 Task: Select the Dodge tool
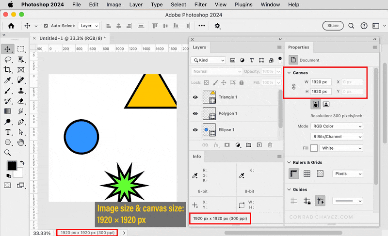[7, 122]
